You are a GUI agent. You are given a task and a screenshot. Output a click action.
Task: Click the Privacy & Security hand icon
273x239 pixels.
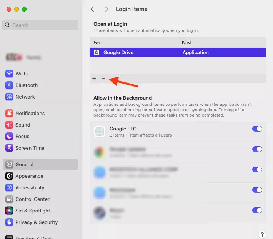coord(9,222)
